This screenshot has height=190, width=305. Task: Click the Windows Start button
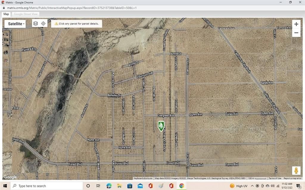pyautogui.click(x=5, y=186)
